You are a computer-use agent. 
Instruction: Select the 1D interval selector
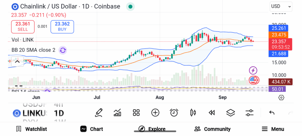[x=59, y=114]
